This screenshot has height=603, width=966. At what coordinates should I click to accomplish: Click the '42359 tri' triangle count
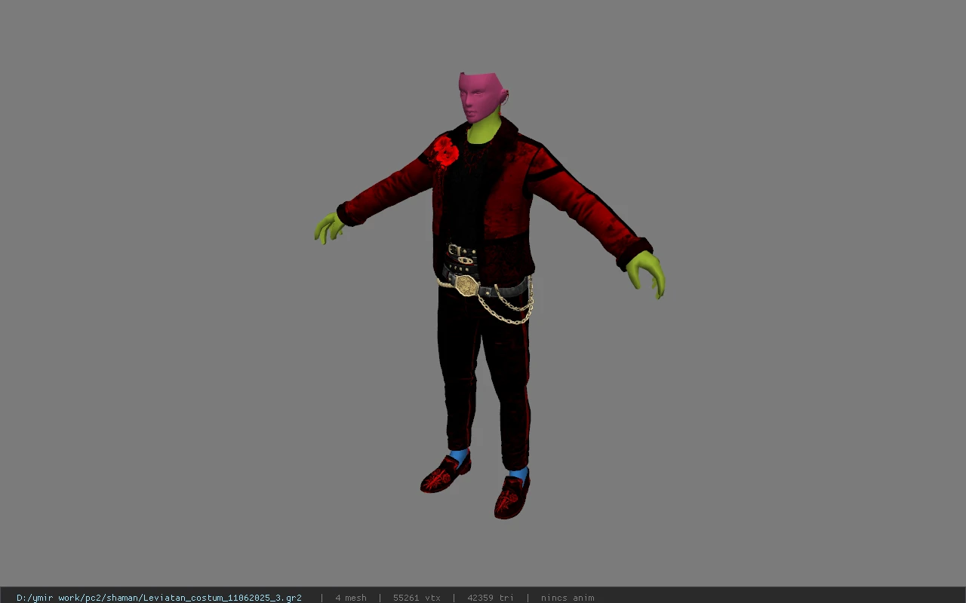pyautogui.click(x=491, y=598)
